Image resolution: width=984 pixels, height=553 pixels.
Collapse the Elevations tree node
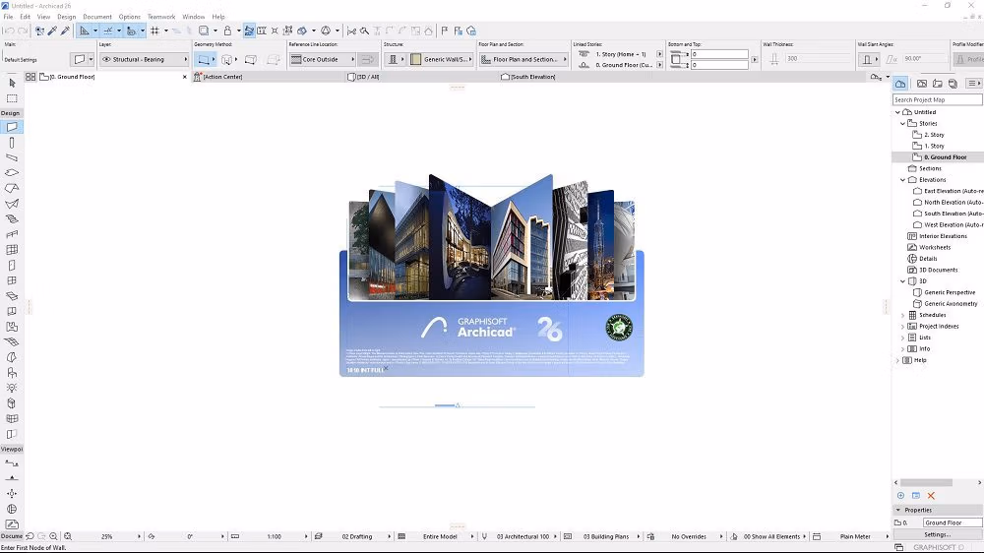click(x=903, y=180)
